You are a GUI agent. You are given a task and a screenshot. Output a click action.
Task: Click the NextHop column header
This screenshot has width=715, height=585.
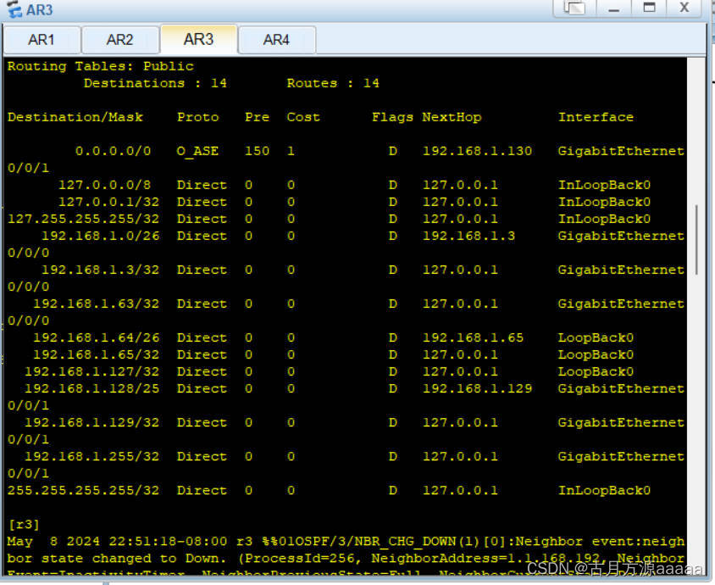[452, 117]
